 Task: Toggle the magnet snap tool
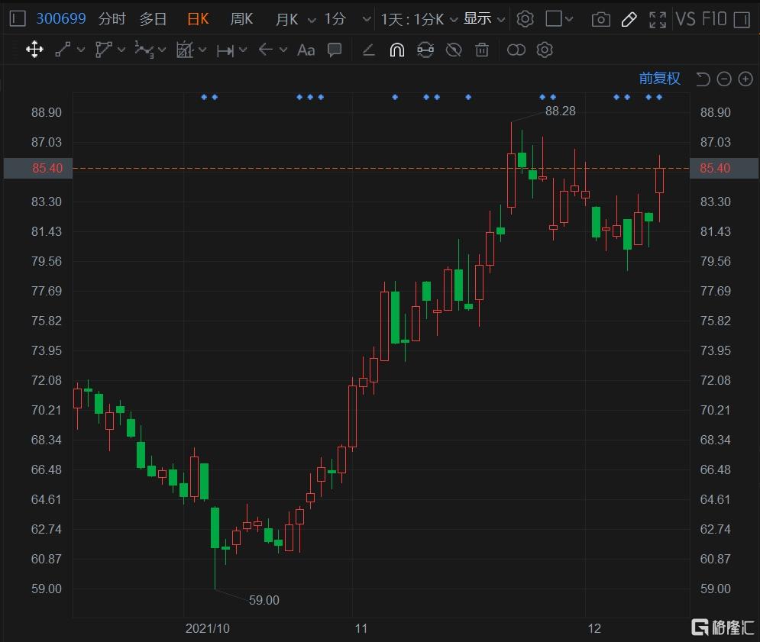pos(397,50)
